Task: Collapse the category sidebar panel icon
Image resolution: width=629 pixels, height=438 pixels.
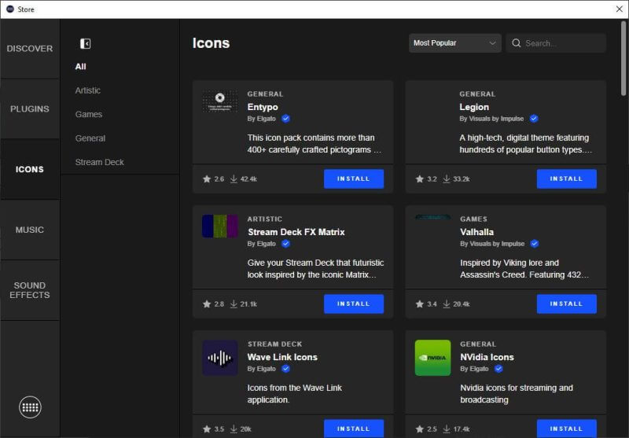Action: [85, 43]
